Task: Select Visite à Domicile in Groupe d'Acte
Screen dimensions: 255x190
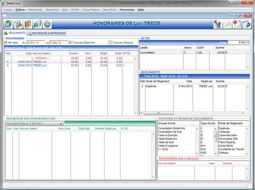Action: pos(168,135)
